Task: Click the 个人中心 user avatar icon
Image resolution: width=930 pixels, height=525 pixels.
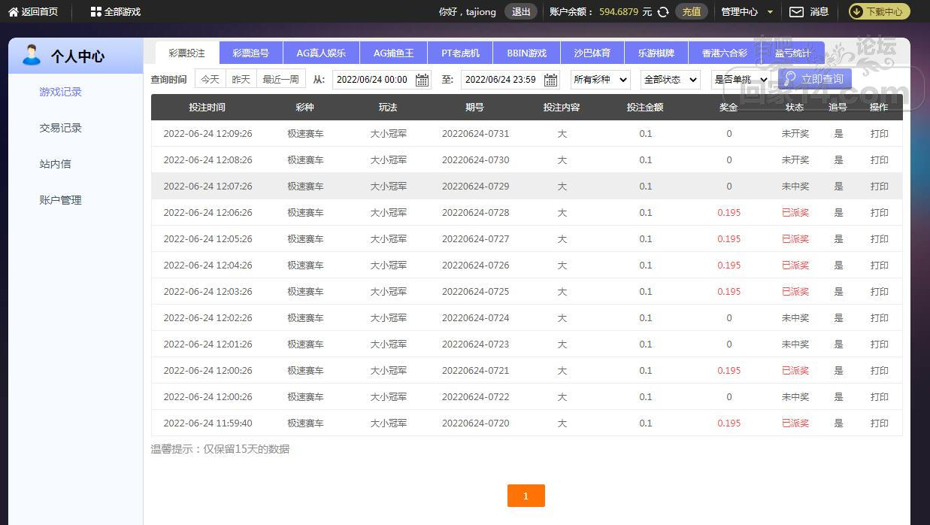Action: (32, 55)
